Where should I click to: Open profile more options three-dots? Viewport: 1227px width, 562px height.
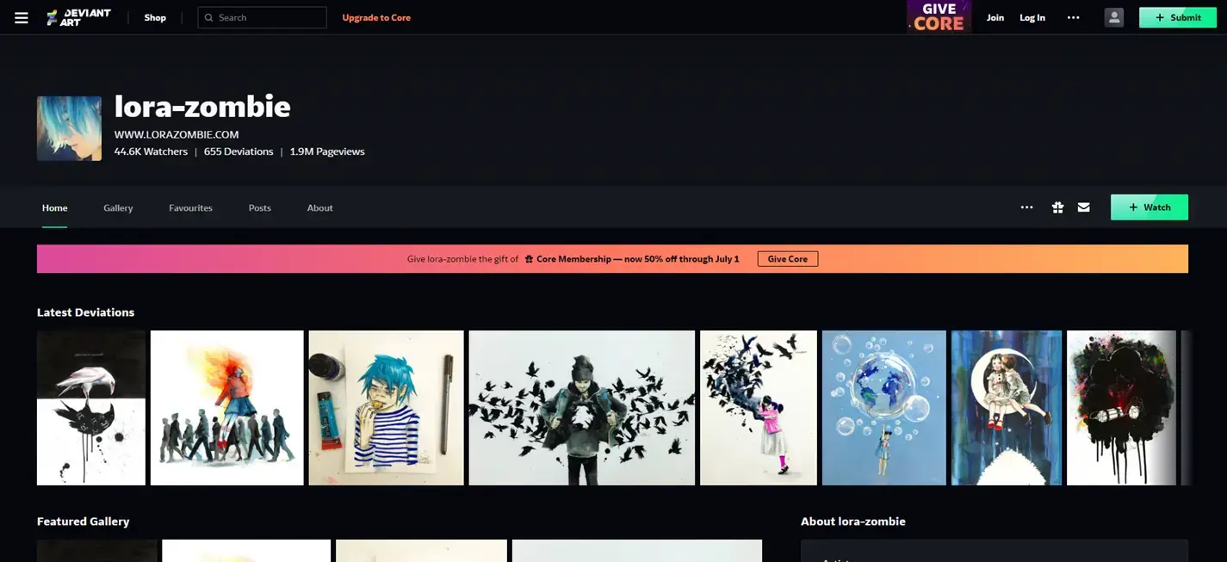1026,207
